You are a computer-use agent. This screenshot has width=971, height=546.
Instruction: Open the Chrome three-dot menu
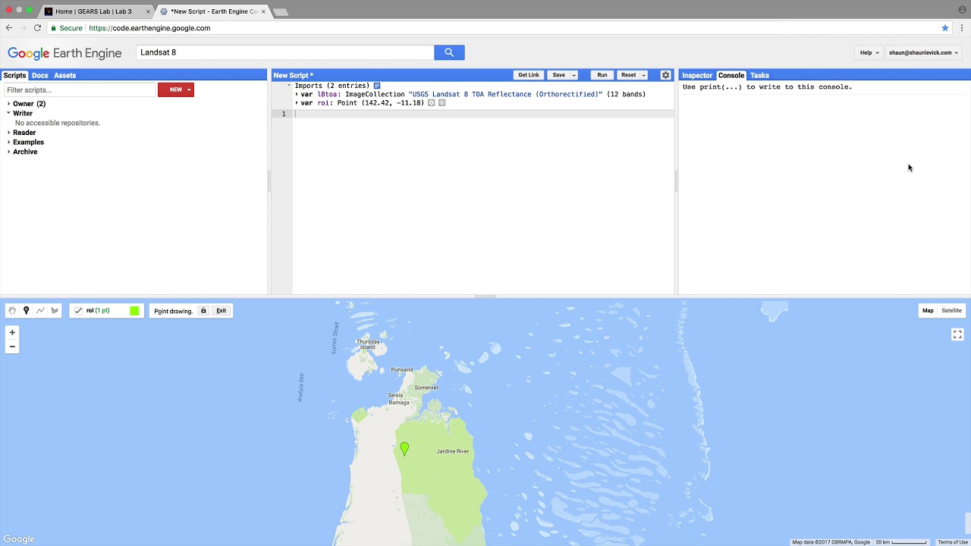[962, 28]
